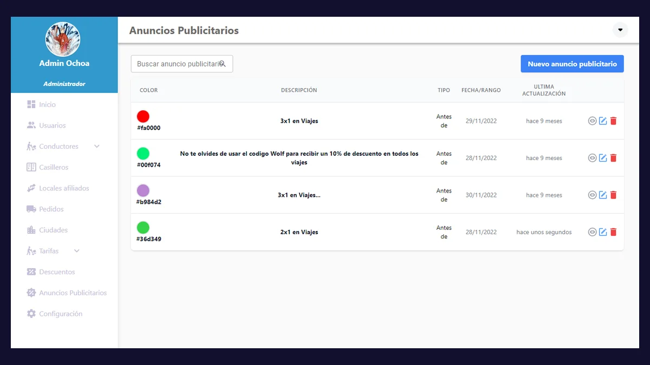Edit the '2x1 en Viajes' ad

click(603, 232)
